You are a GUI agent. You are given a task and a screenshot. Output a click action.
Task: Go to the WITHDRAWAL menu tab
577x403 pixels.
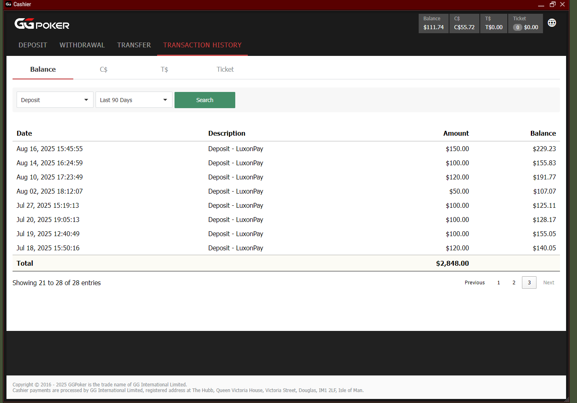pyautogui.click(x=82, y=45)
